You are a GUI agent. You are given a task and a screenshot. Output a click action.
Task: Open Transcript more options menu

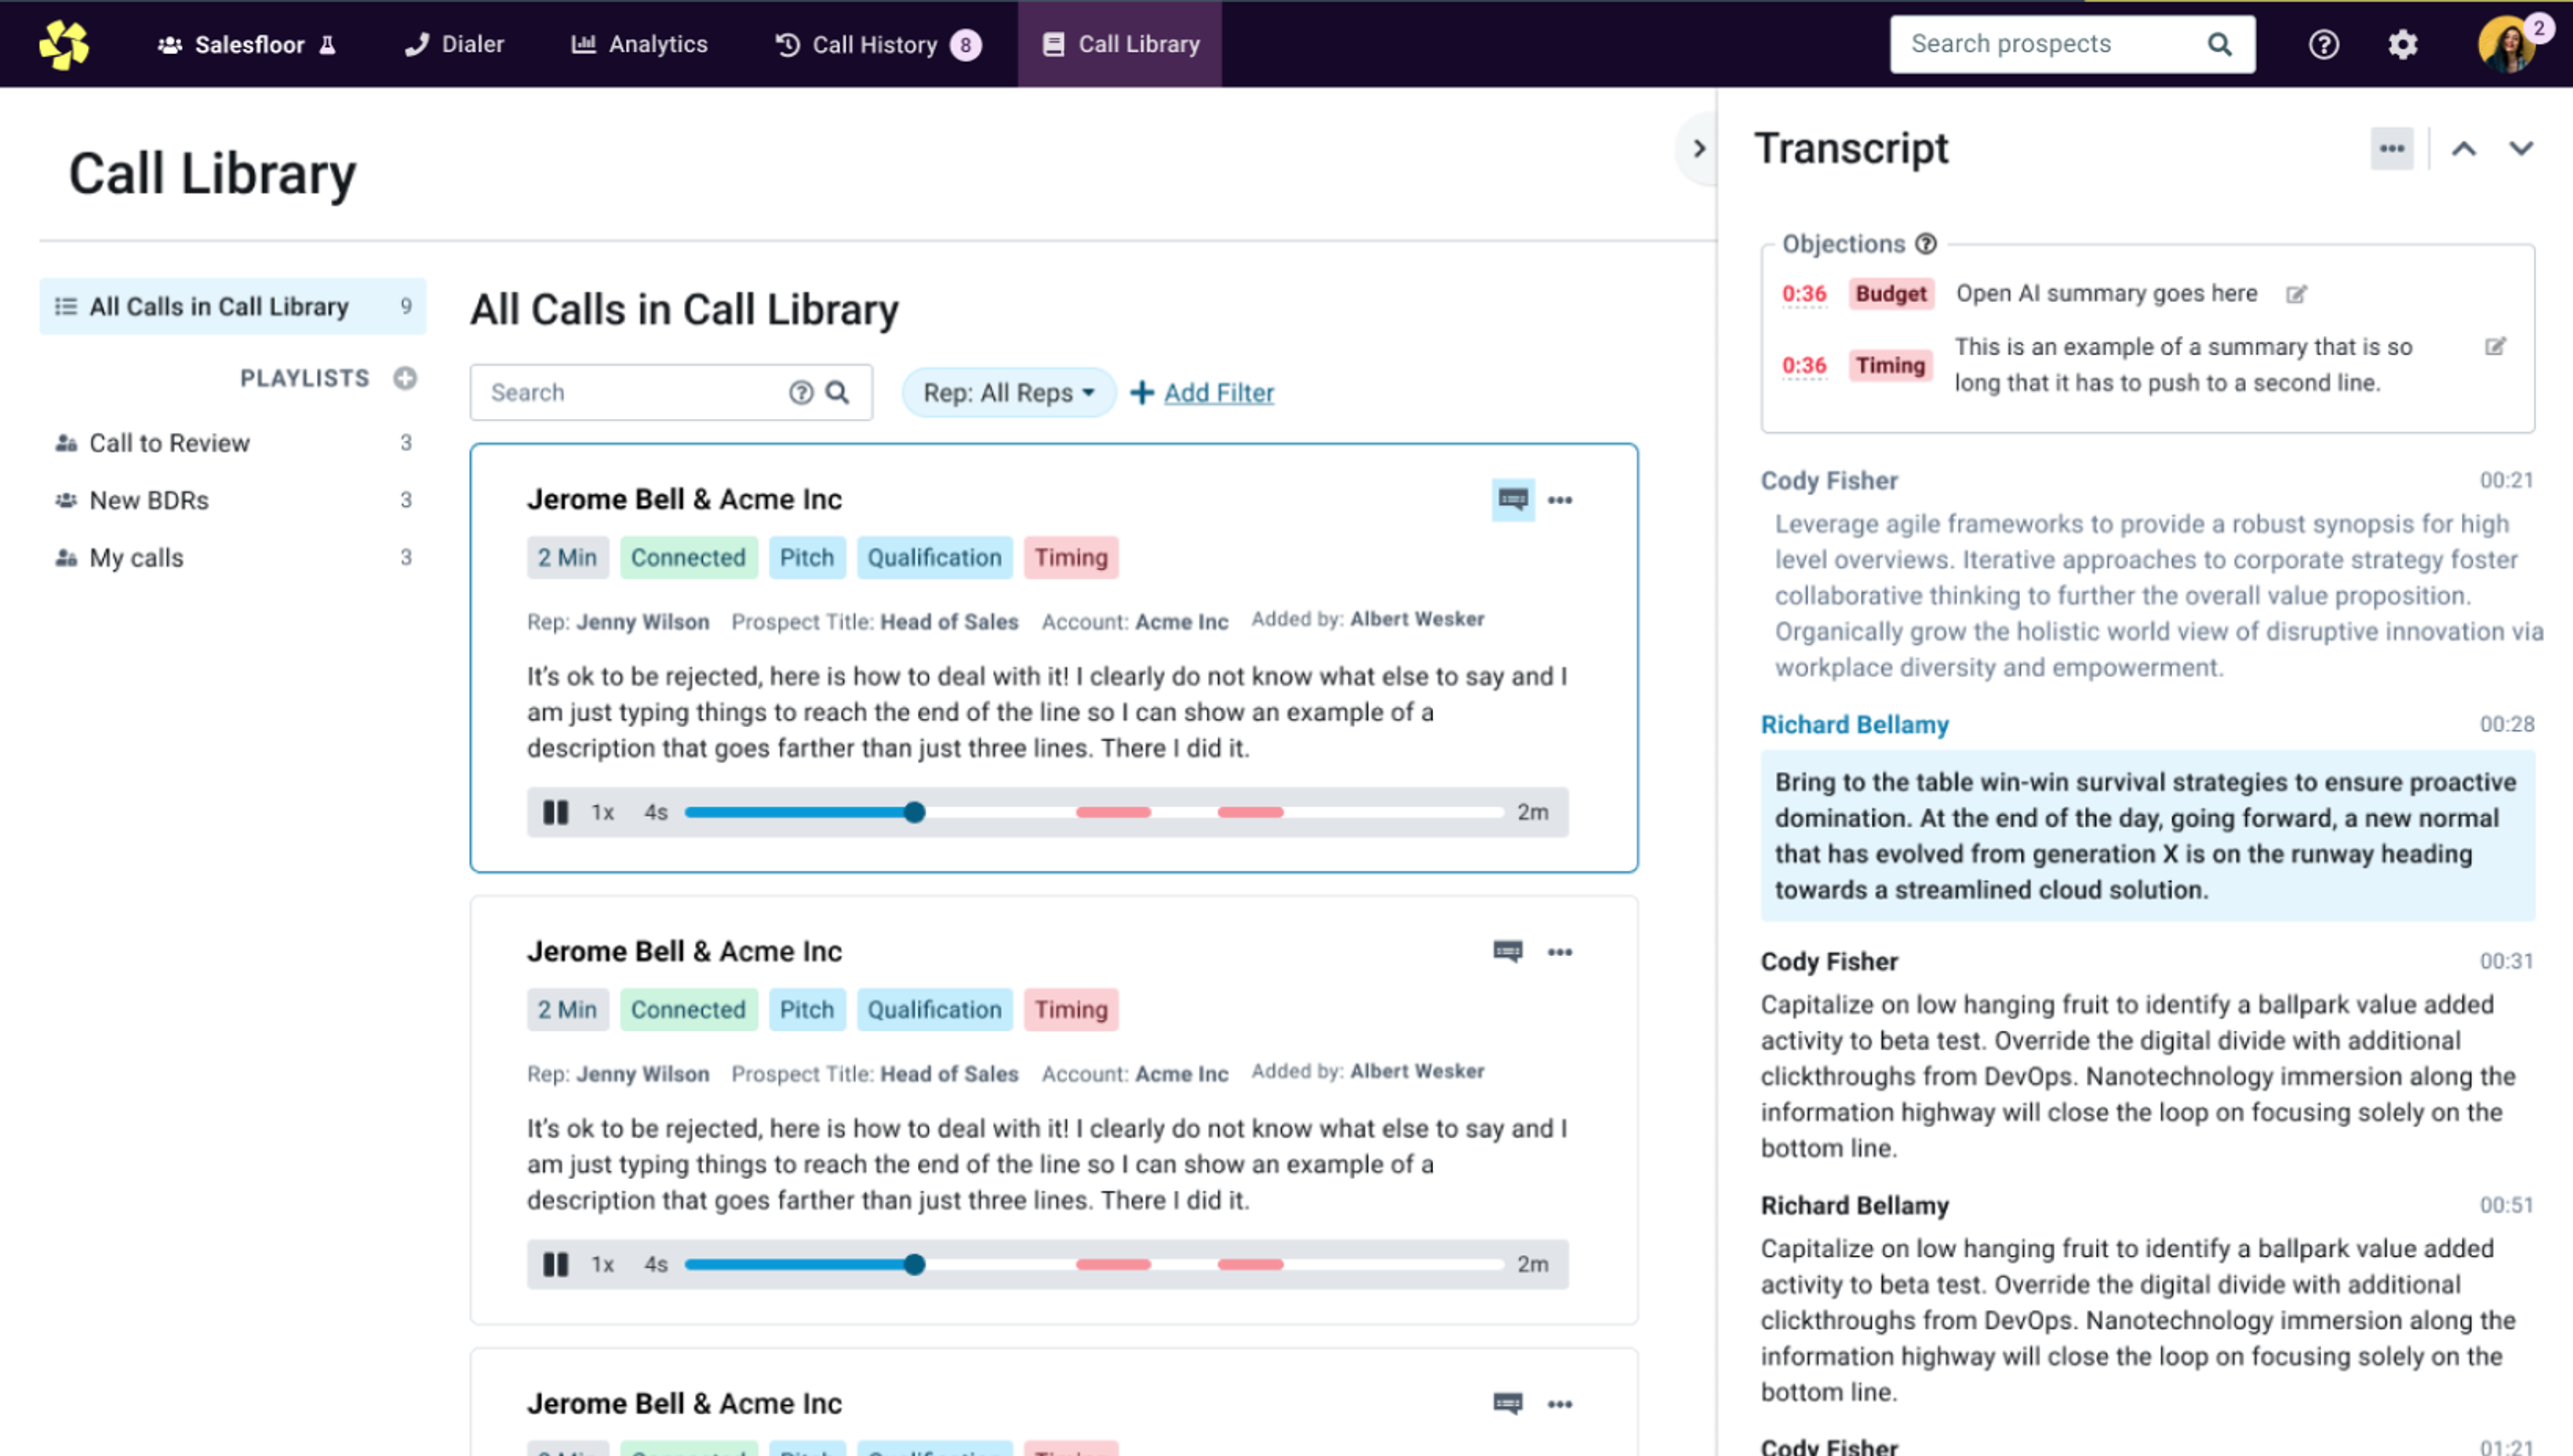click(2391, 149)
